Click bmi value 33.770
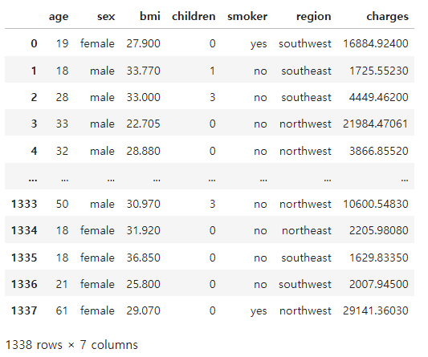The image size is (428, 357). point(143,71)
